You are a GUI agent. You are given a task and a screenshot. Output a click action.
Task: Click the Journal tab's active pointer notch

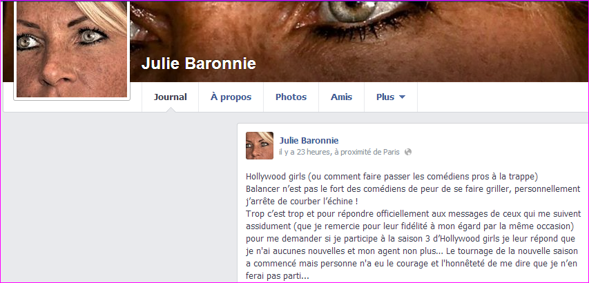coord(170,110)
